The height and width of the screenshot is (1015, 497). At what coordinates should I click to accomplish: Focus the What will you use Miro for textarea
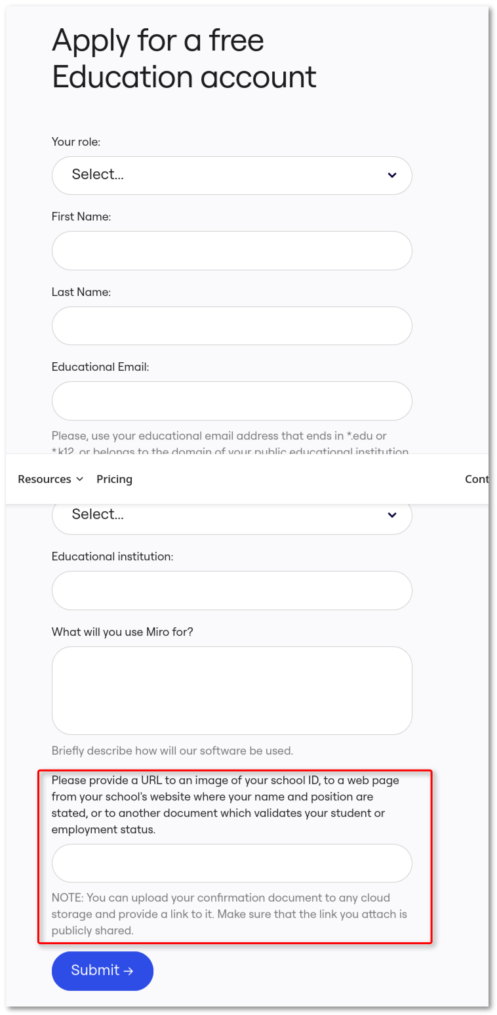click(x=231, y=690)
